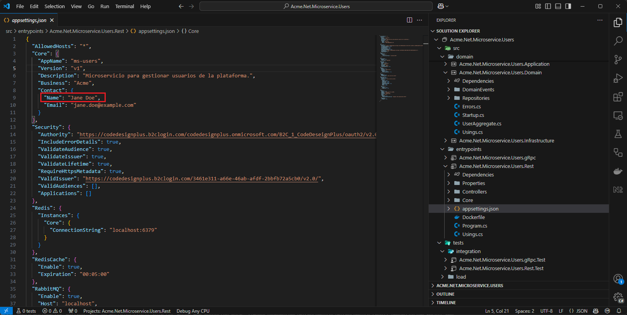Open the Customize Layout icon
The image size is (627, 315).
(538, 6)
